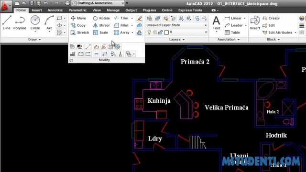Click the Trim tool

(x=121, y=18)
